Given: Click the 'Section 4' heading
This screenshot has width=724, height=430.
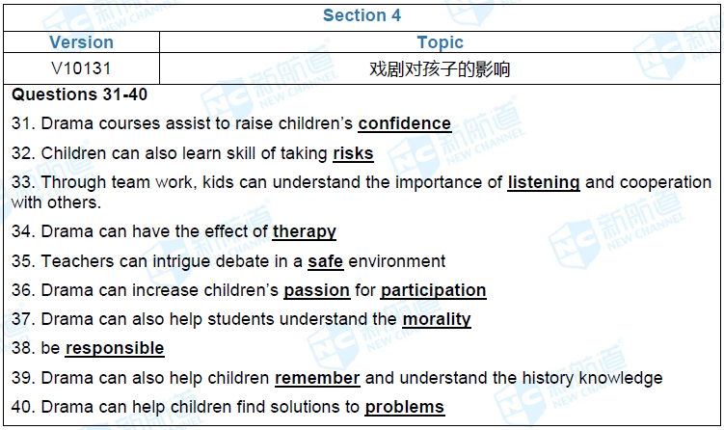Looking at the screenshot, I should click(362, 15).
